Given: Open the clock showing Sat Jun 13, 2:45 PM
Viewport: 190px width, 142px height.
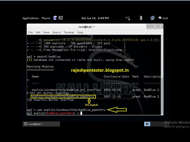Looking at the screenshot, I should pyautogui.click(x=95, y=18).
